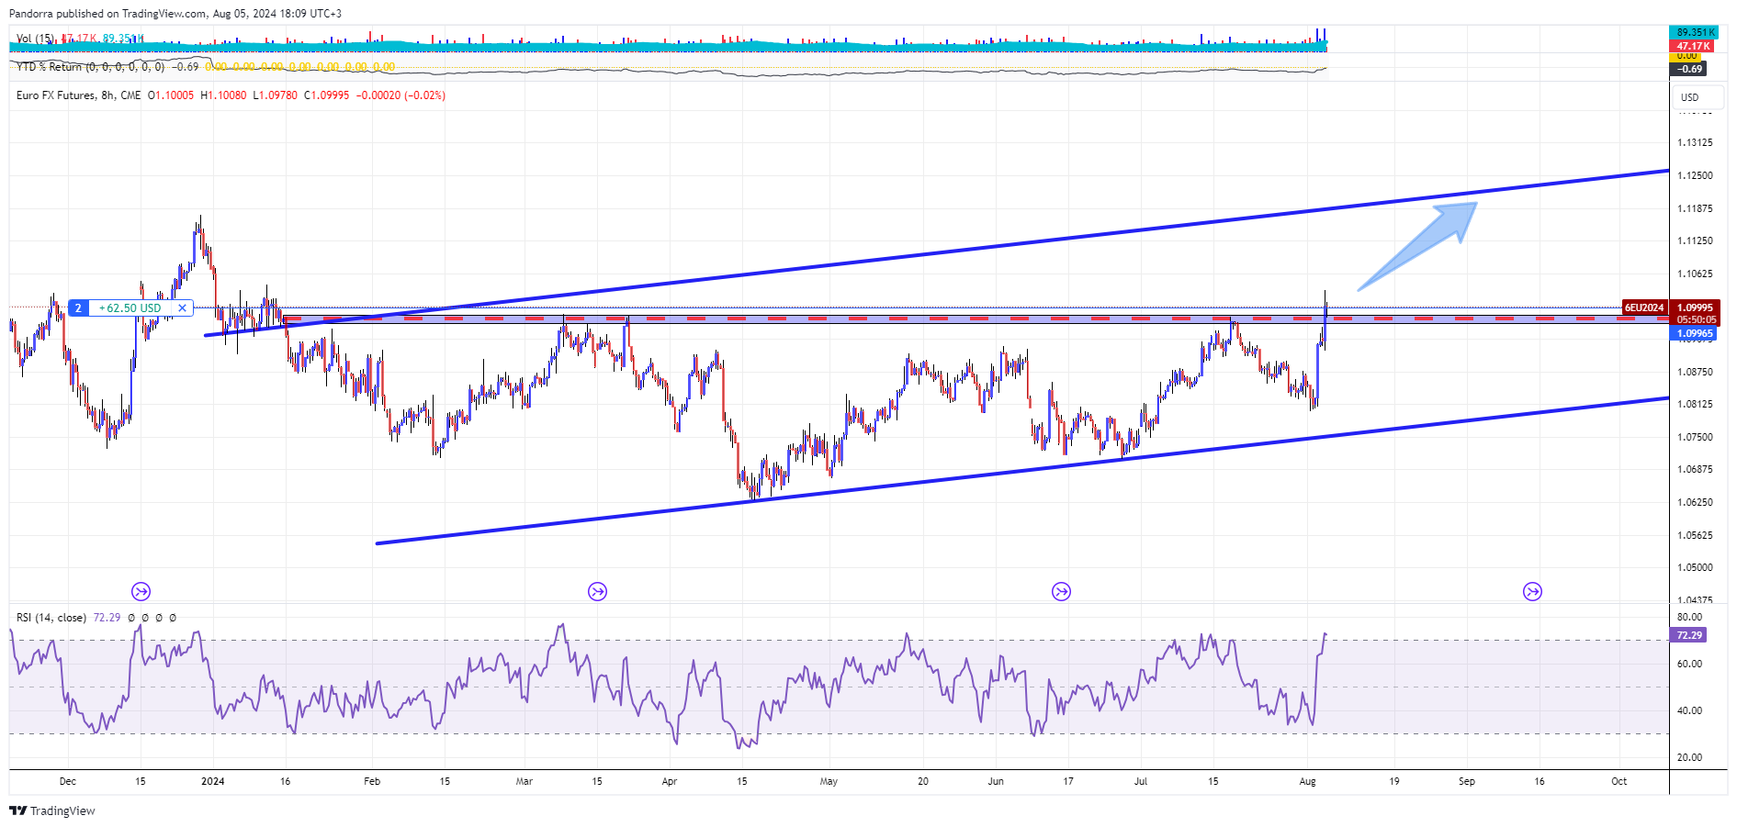Screen dimensions: 1737x827
Task: Click the 72.29 RSI value on the scale
Action: pyautogui.click(x=1689, y=635)
